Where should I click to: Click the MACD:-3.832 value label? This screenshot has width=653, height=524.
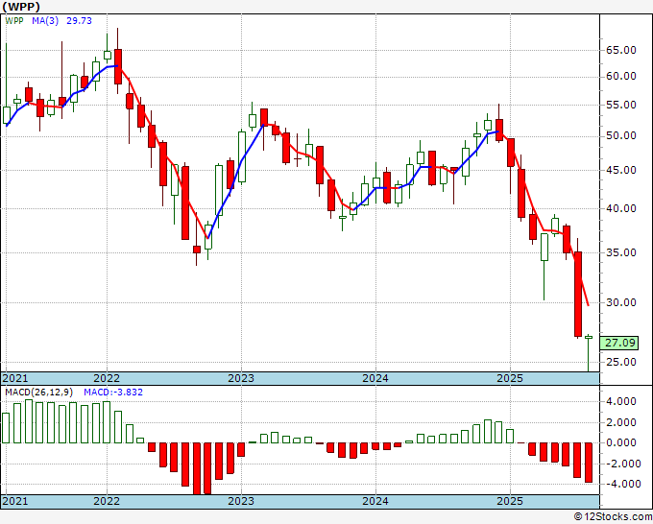point(113,393)
